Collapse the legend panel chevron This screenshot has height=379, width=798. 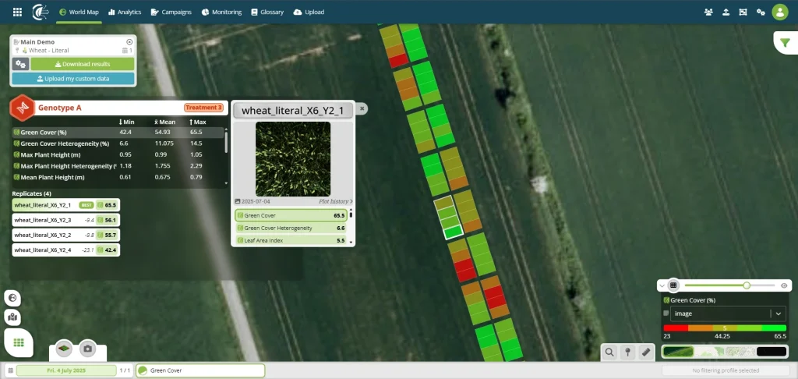pyautogui.click(x=662, y=285)
